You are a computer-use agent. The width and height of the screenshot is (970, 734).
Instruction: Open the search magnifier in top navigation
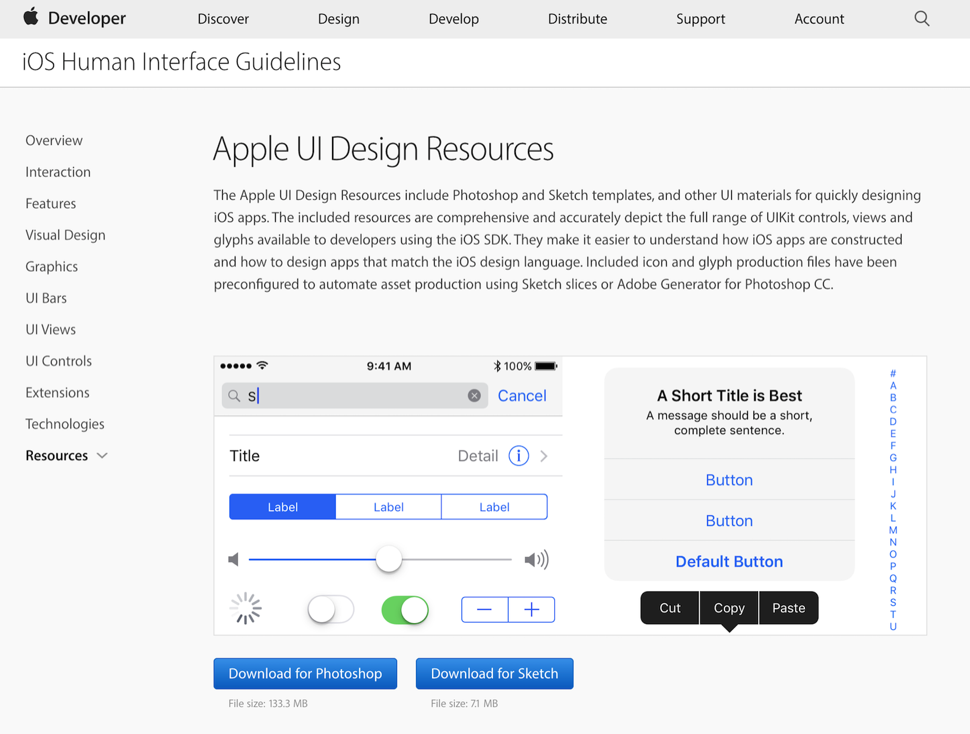click(922, 19)
